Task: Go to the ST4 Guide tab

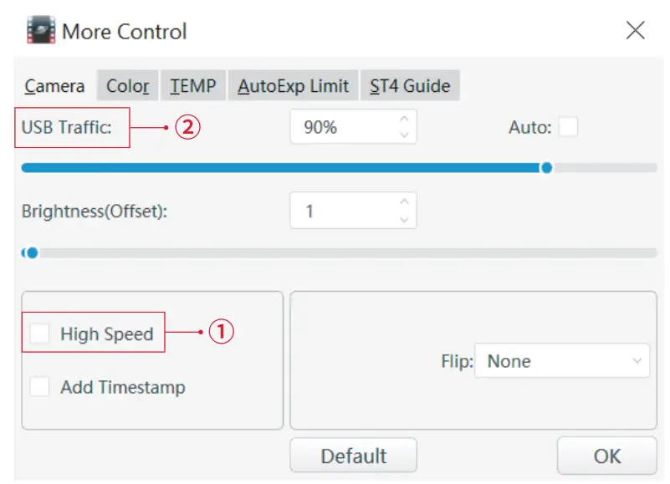Action: (x=410, y=85)
